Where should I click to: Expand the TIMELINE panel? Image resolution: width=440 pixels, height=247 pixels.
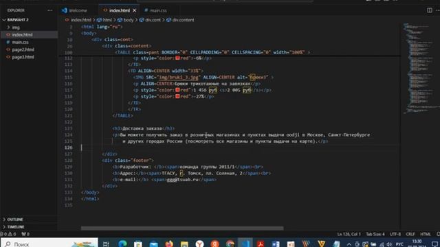tap(16, 227)
